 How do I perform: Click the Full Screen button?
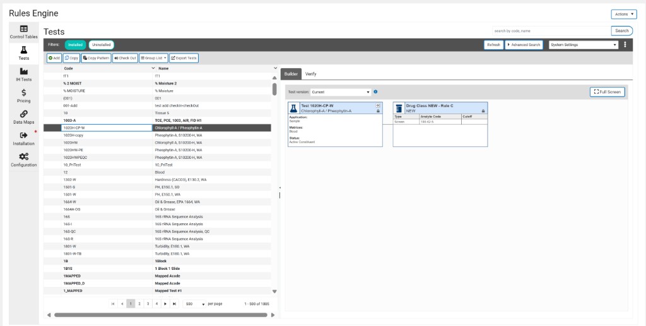pyautogui.click(x=608, y=92)
